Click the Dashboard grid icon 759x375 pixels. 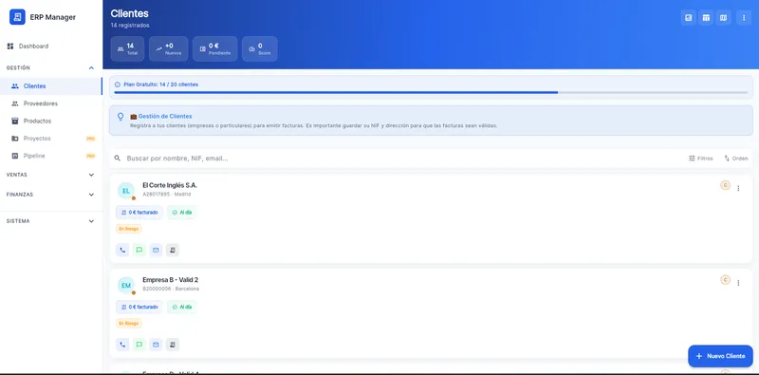click(x=10, y=46)
